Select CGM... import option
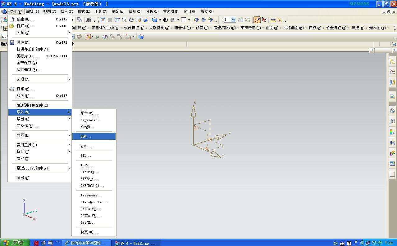 tap(94, 136)
